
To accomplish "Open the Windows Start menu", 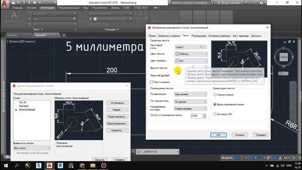I will point(6,166).
